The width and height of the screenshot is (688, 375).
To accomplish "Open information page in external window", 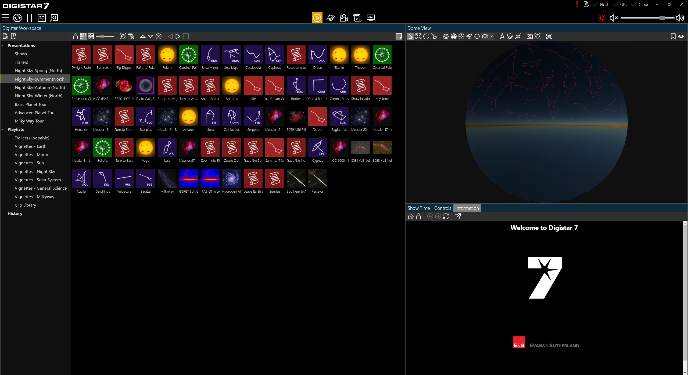I will [x=457, y=216].
